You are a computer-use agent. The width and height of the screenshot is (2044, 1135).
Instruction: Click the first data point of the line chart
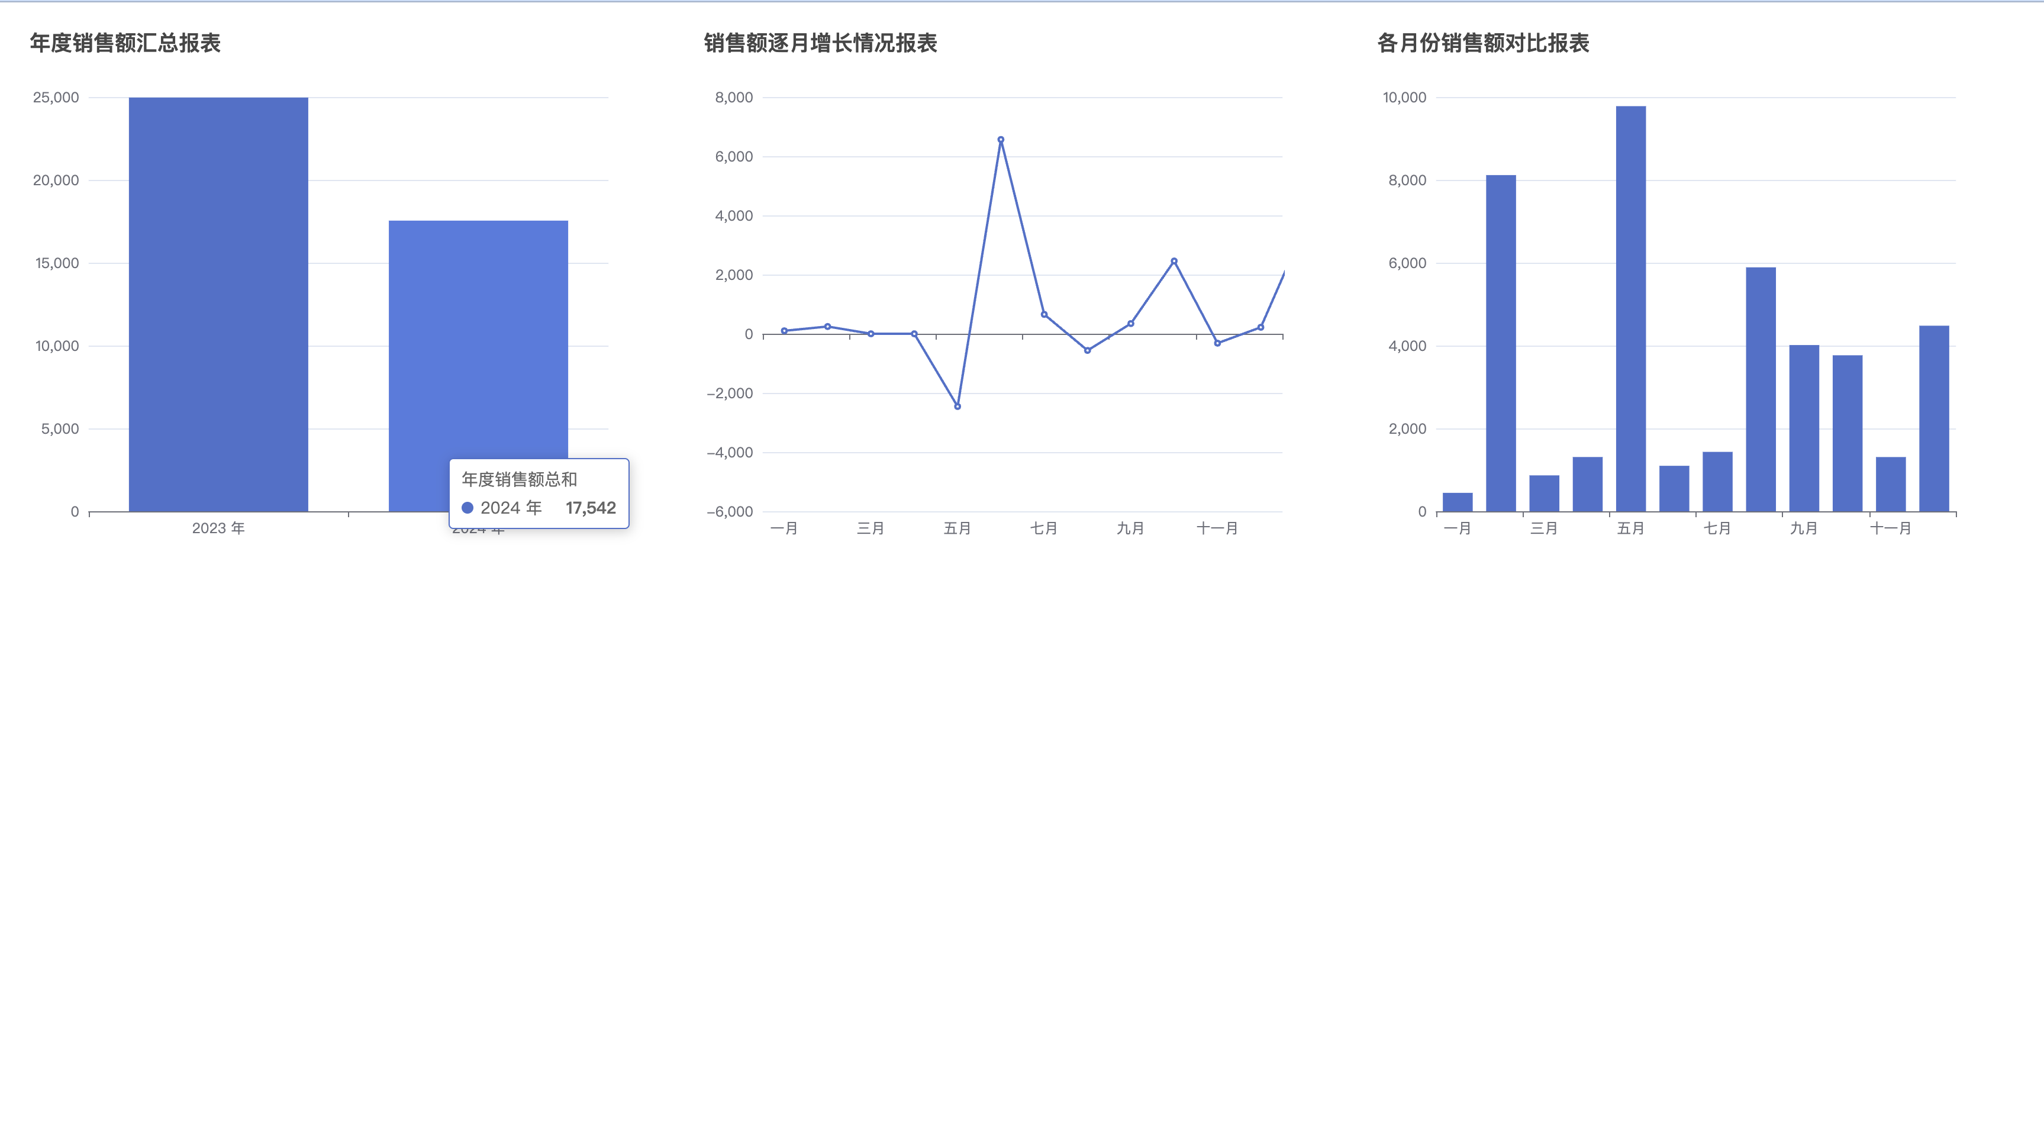coord(784,331)
